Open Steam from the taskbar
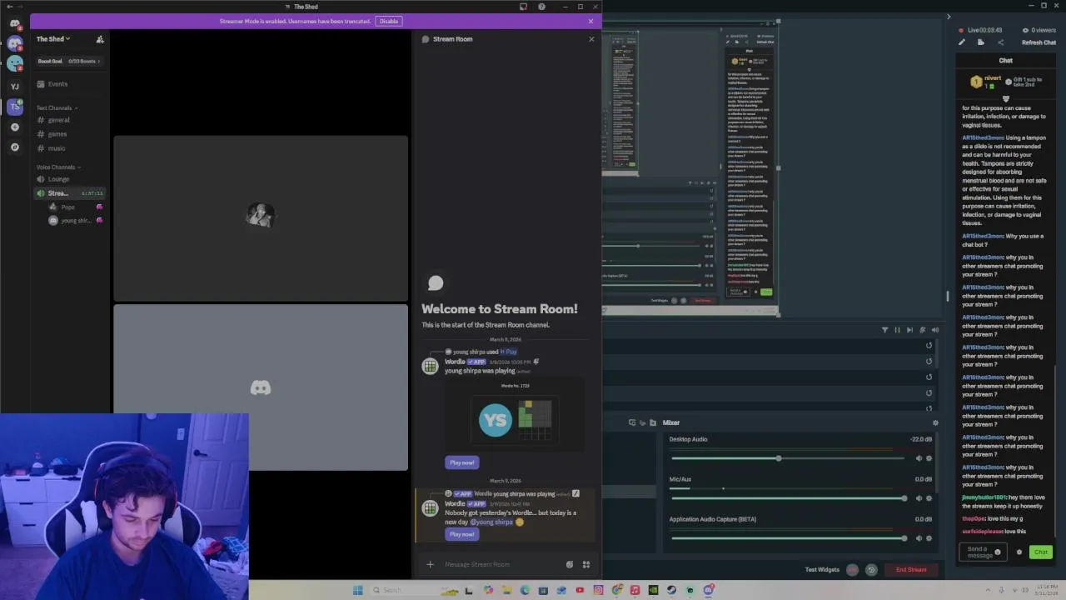1066x600 pixels. point(671,590)
